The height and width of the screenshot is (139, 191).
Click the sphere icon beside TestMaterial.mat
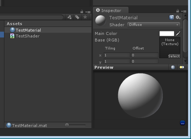tap(9, 125)
